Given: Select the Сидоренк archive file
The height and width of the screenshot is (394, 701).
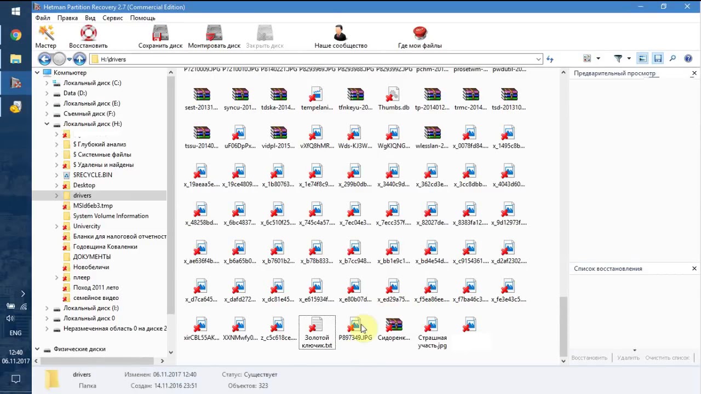Looking at the screenshot, I should 393,329.
